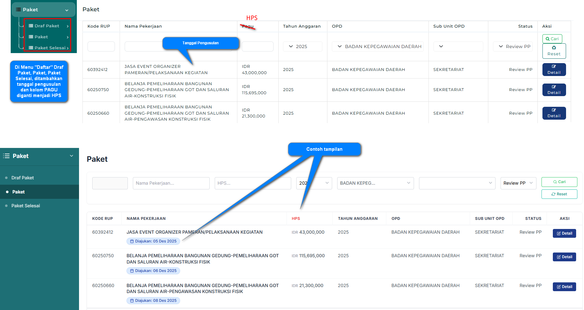Open Paket Selesai in the lower sidebar
The height and width of the screenshot is (310, 584).
click(26, 206)
